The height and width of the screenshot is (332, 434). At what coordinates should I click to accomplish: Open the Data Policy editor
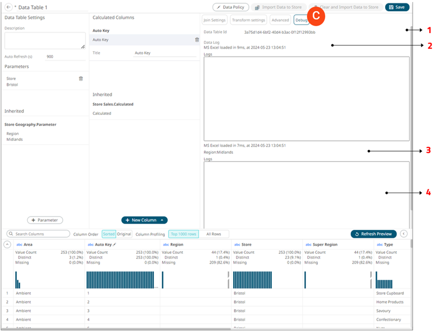tap(231, 7)
